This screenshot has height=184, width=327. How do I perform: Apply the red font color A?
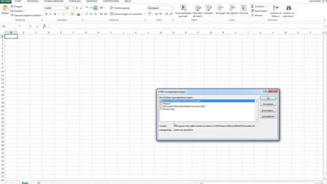point(78,14)
